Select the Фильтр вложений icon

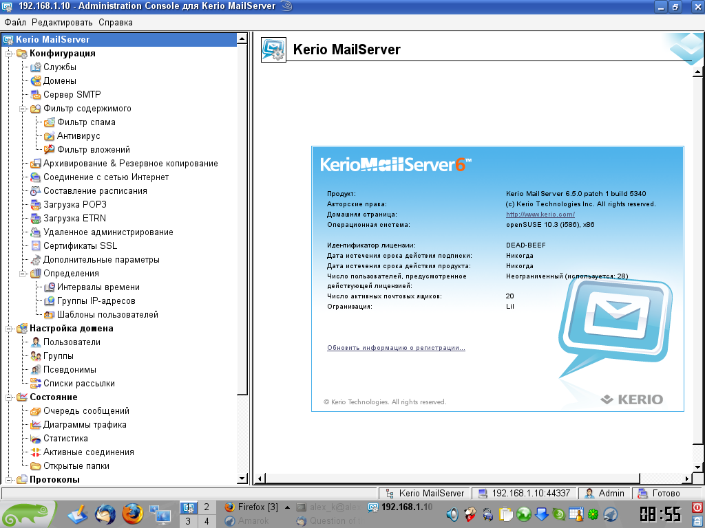pos(50,149)
